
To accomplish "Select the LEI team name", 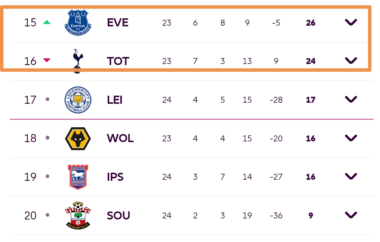I will (115, 100).
